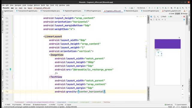Click the Debug app bug icon
The height and width of the screenshot is (108, 192).
pos(157,8)
